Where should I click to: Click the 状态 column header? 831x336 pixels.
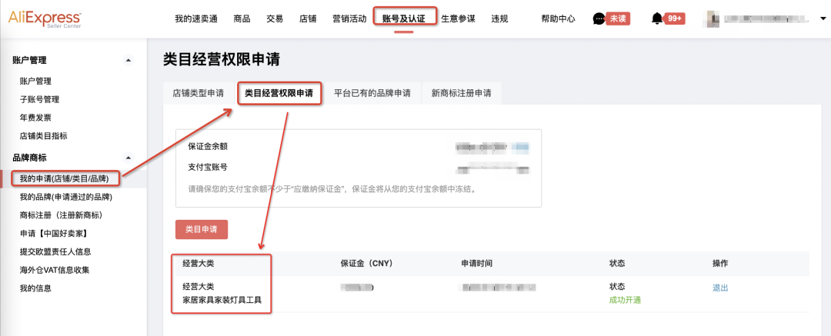(x=617, y=264)
